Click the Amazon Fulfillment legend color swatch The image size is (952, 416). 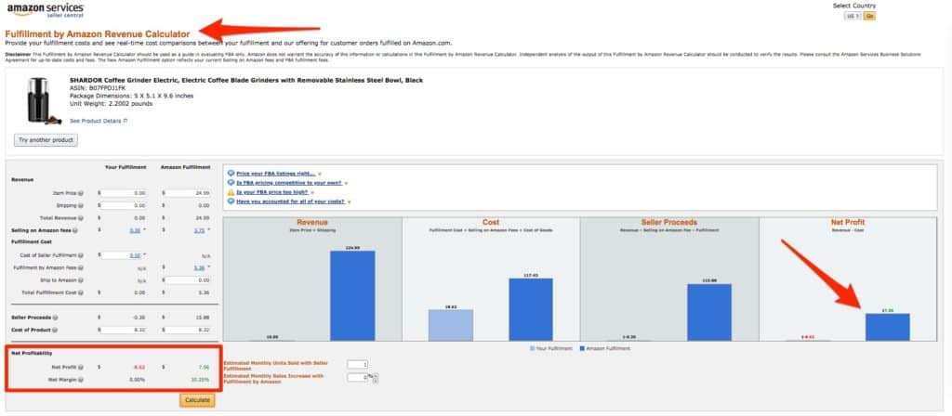coord(581,349)
